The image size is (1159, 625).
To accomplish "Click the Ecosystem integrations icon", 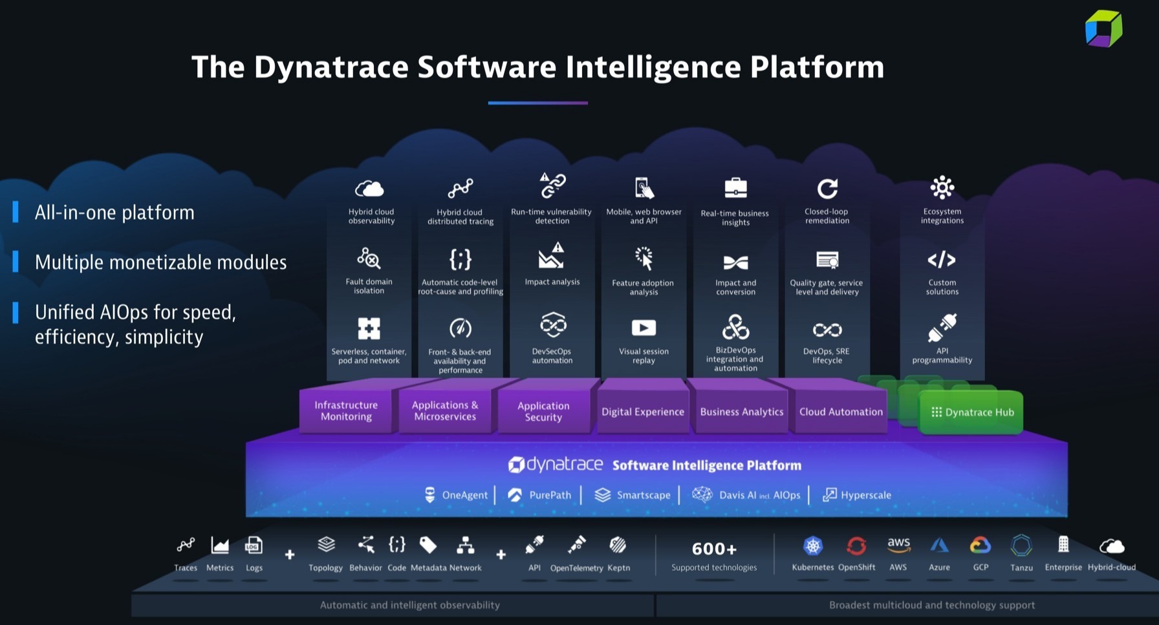I will click(x=942, y=188).
